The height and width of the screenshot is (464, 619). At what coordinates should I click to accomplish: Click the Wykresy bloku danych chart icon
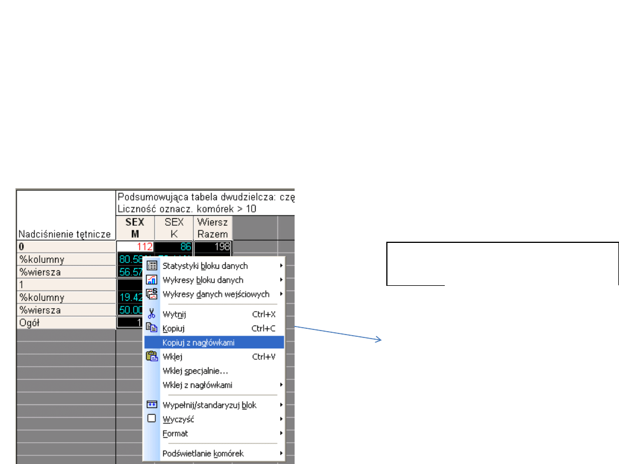(x=152, y=280)
